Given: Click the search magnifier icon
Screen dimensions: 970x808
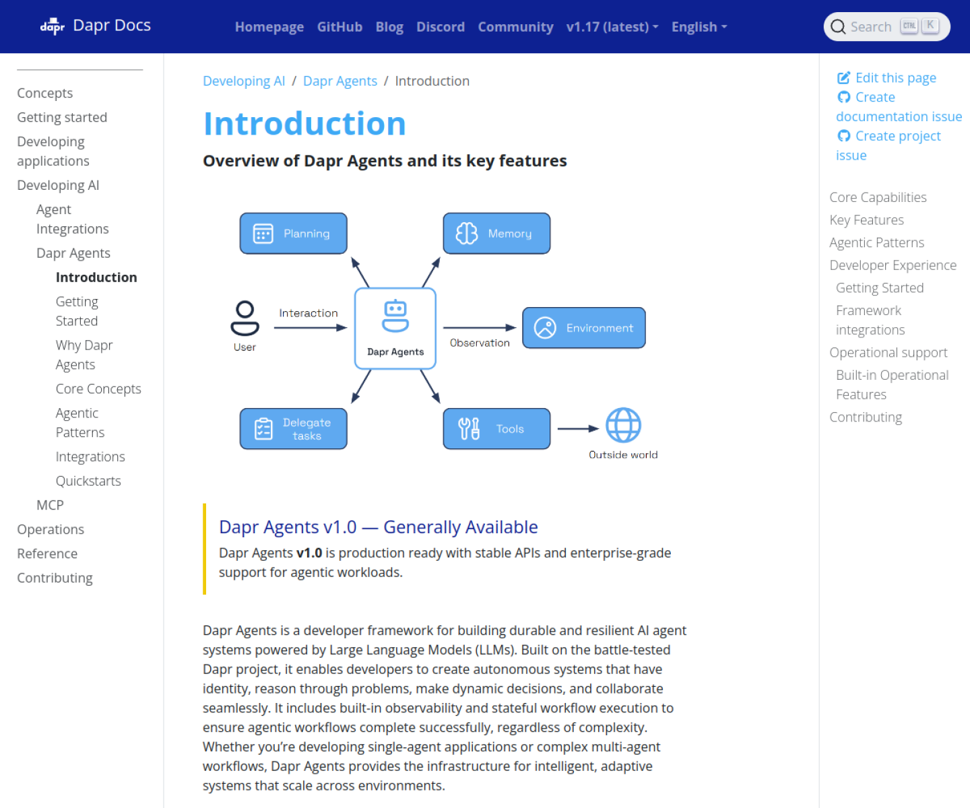Looking at the screenshot, I should [x=838, y=27].
